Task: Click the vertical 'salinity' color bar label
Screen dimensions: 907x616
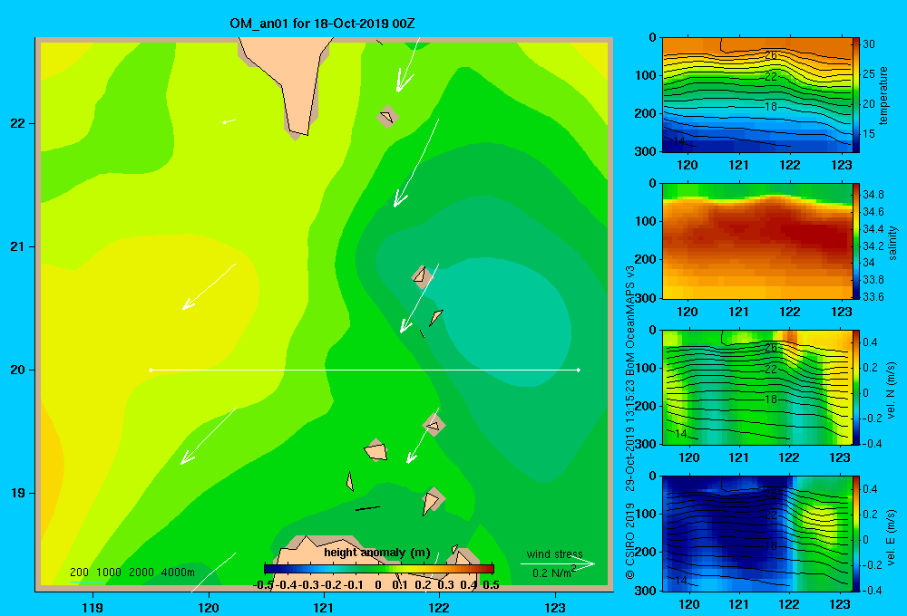Action: coord(892,243)
